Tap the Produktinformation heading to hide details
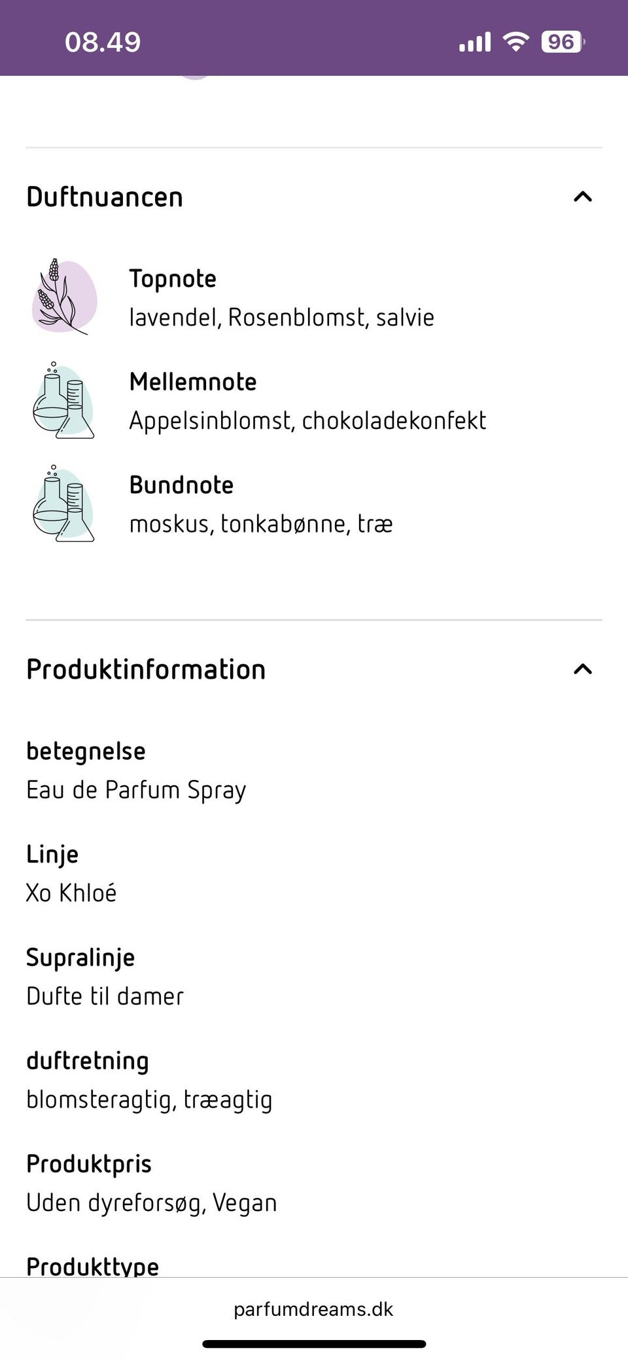The width and height of the screenshot is (628, 1361). (145, 669)
